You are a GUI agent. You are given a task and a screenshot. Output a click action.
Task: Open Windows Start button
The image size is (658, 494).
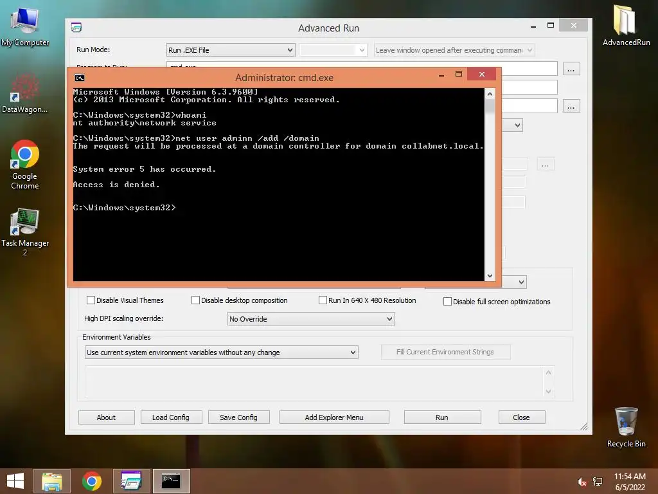[x=15, y=481]
